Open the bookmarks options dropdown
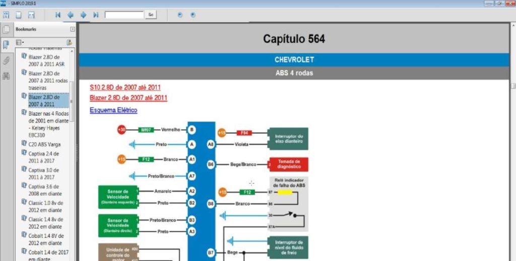Image resolution: width=516 pixels, height=261 pixels. click(20, 42)
